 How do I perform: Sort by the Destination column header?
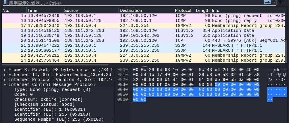point(146,11)
